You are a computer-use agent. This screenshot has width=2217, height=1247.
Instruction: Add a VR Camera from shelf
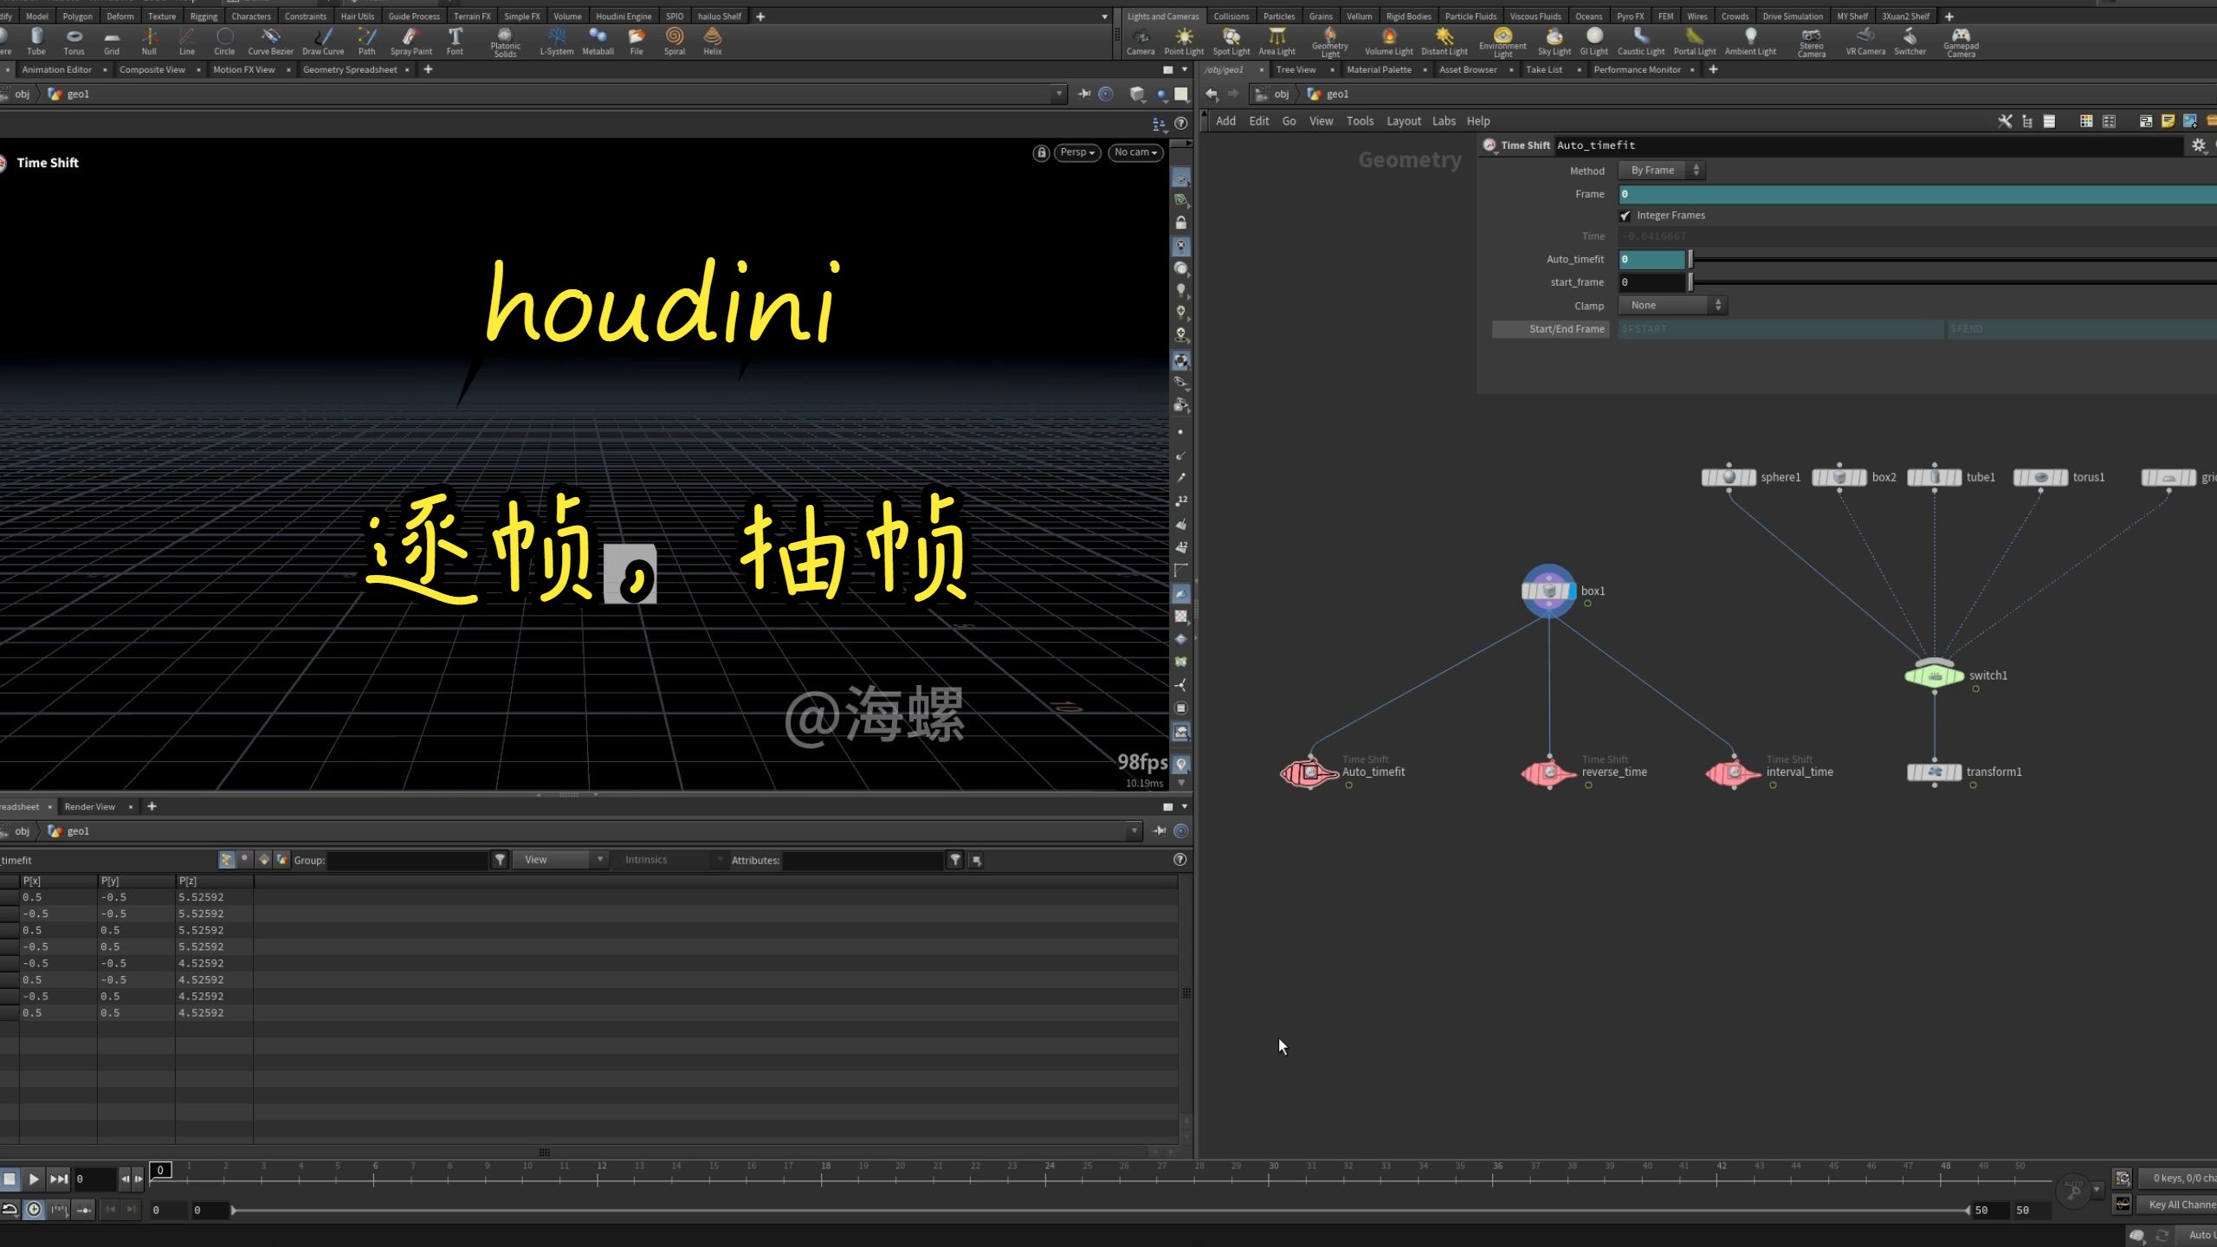1865,41
